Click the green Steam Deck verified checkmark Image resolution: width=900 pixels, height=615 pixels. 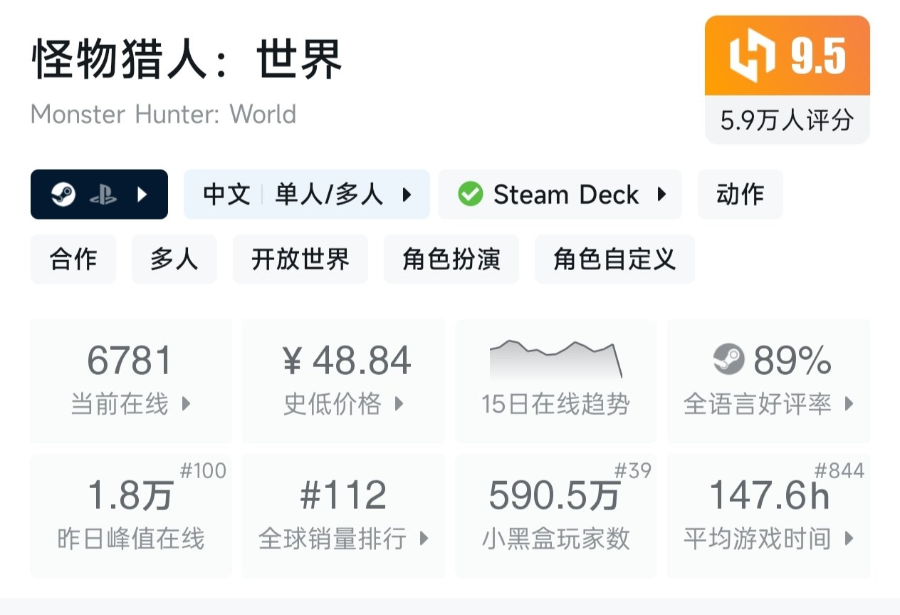pyautogui.click(x=470, y=195)
